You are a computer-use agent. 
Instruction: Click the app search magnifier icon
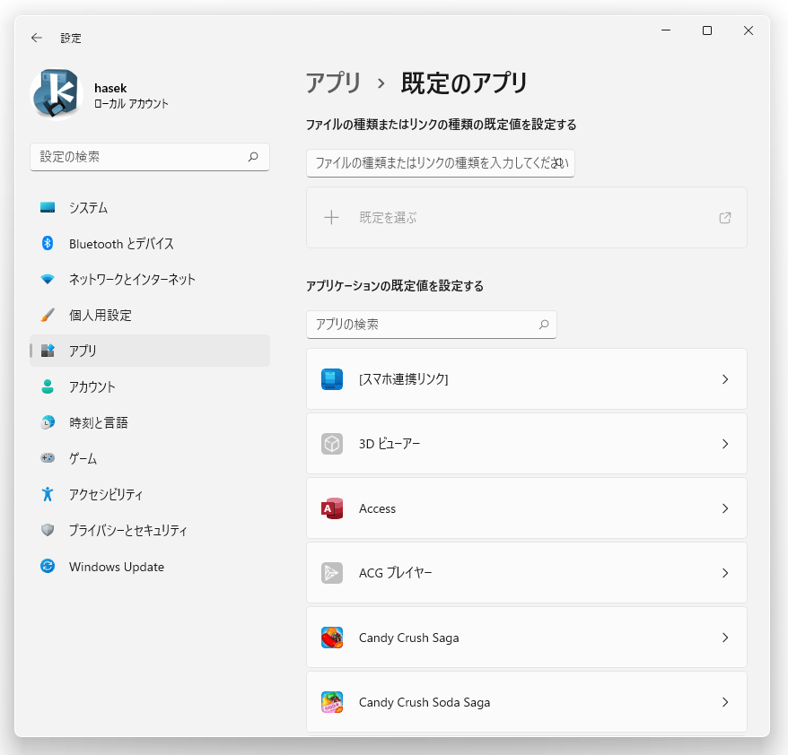pos(544,325)
